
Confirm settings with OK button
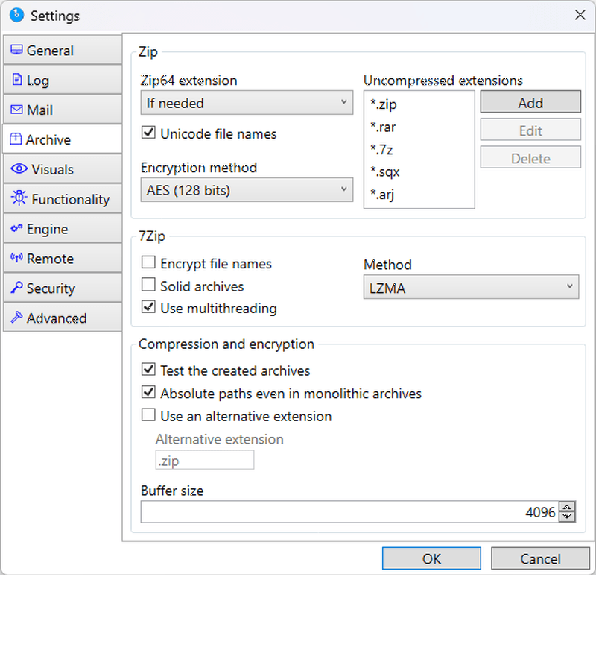coord(431,558)
